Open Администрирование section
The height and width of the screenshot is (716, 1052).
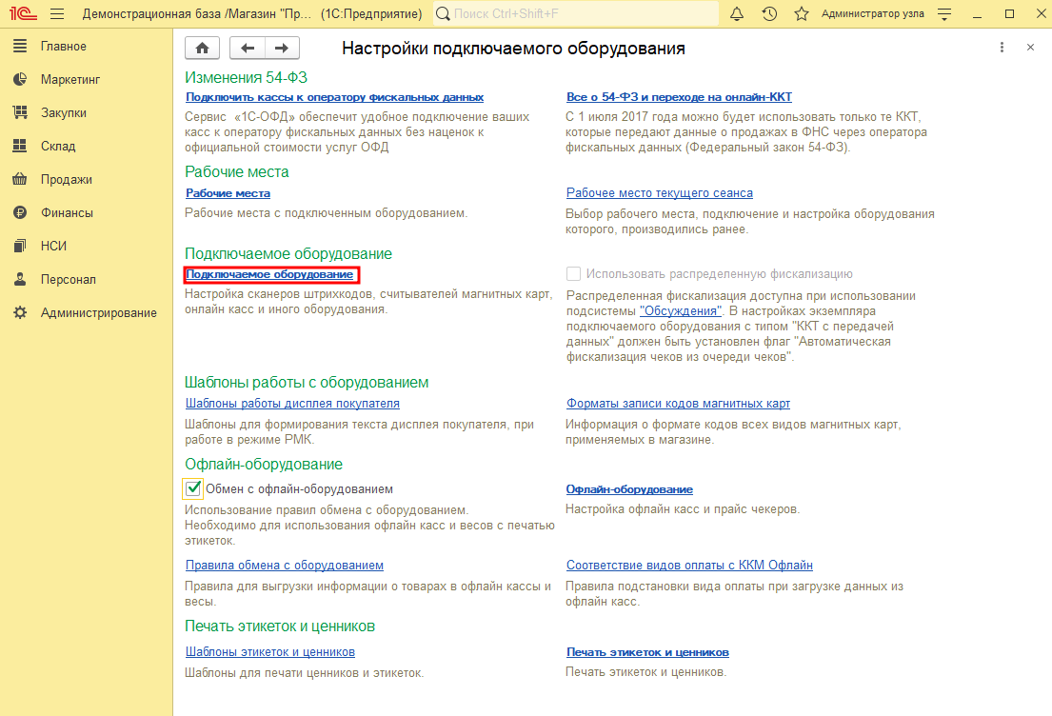[x=99, y=312]
